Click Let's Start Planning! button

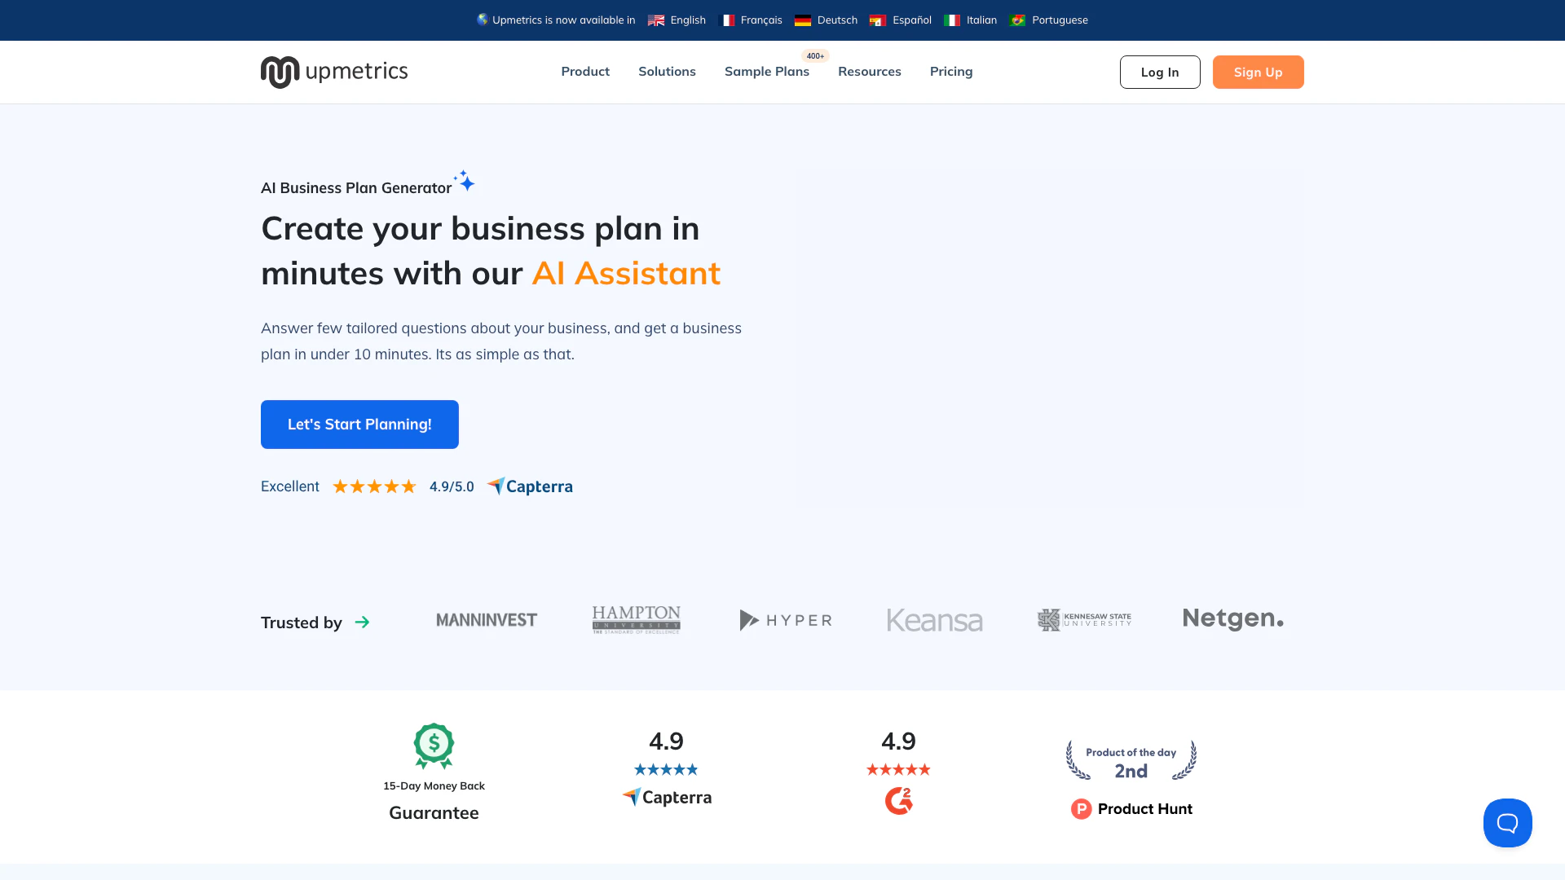pos(359,425)
